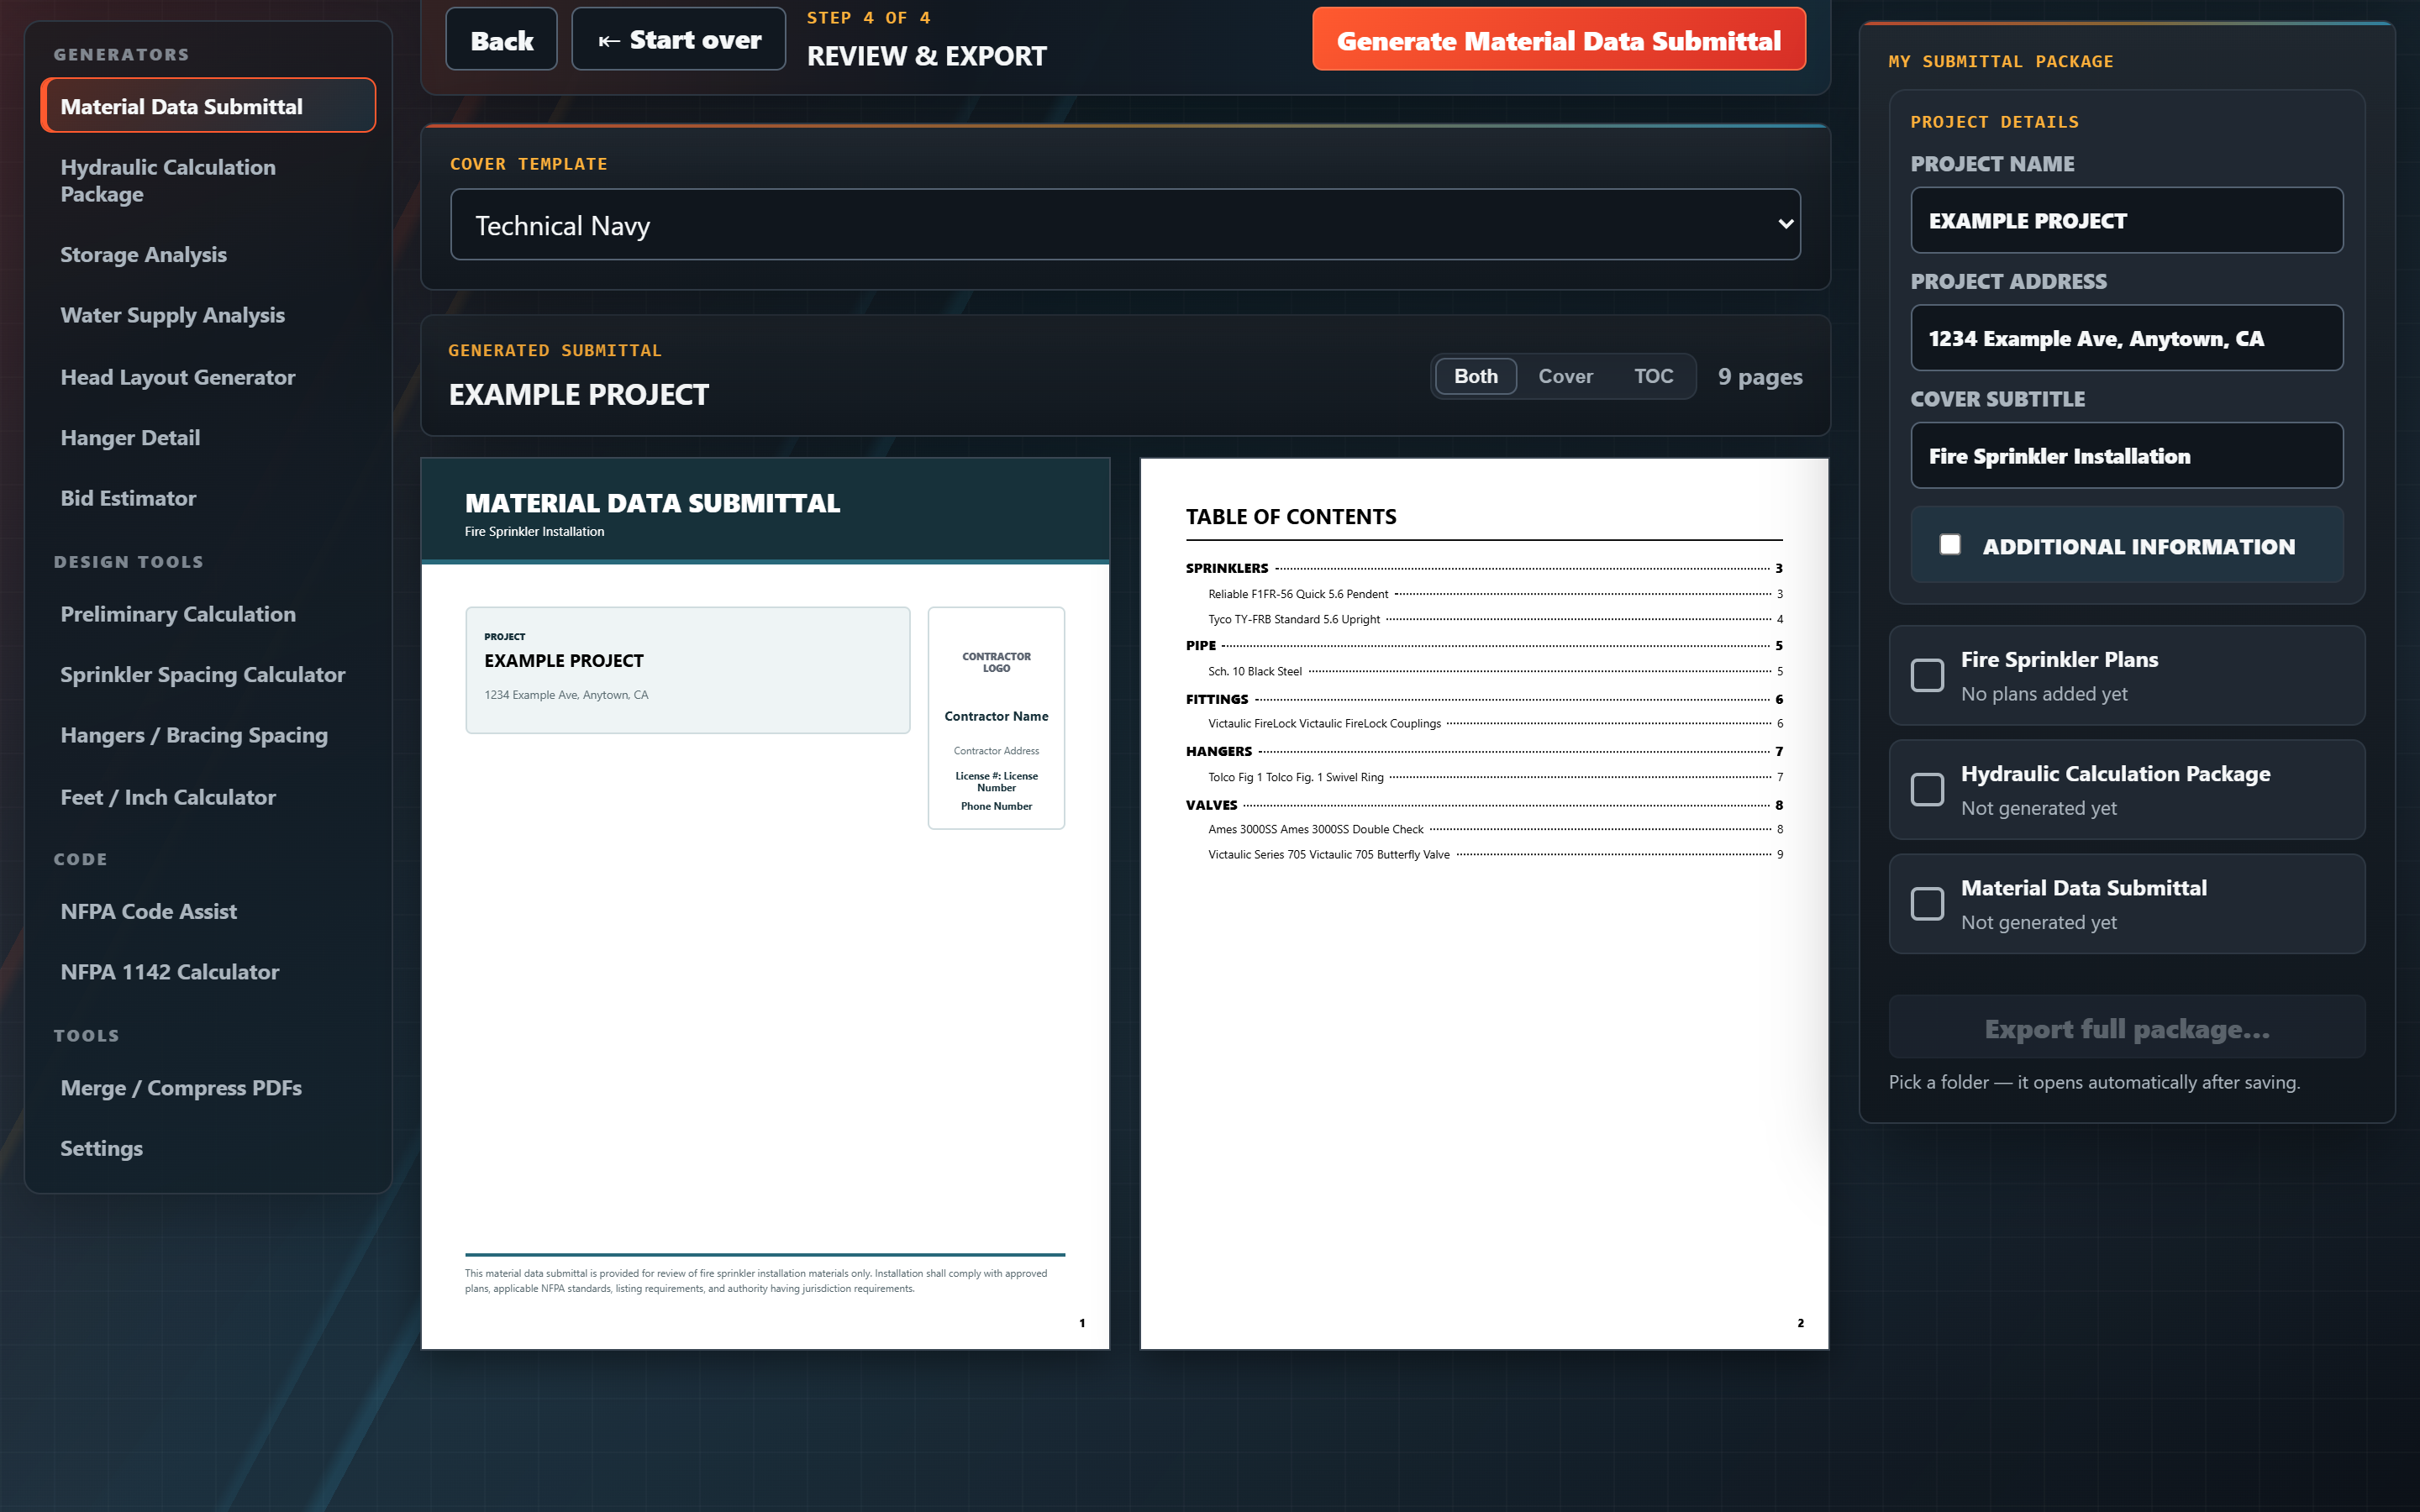Viewport: 2420px width, 1512px height.
Task: Switch preview to Cover only
Action: click(1565, 376)
